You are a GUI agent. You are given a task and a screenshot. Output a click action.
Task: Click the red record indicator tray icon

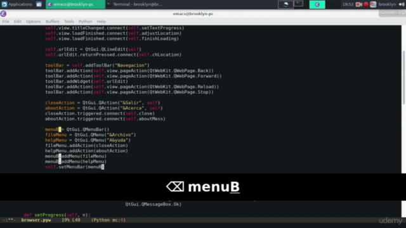click(x=366, y=4)
